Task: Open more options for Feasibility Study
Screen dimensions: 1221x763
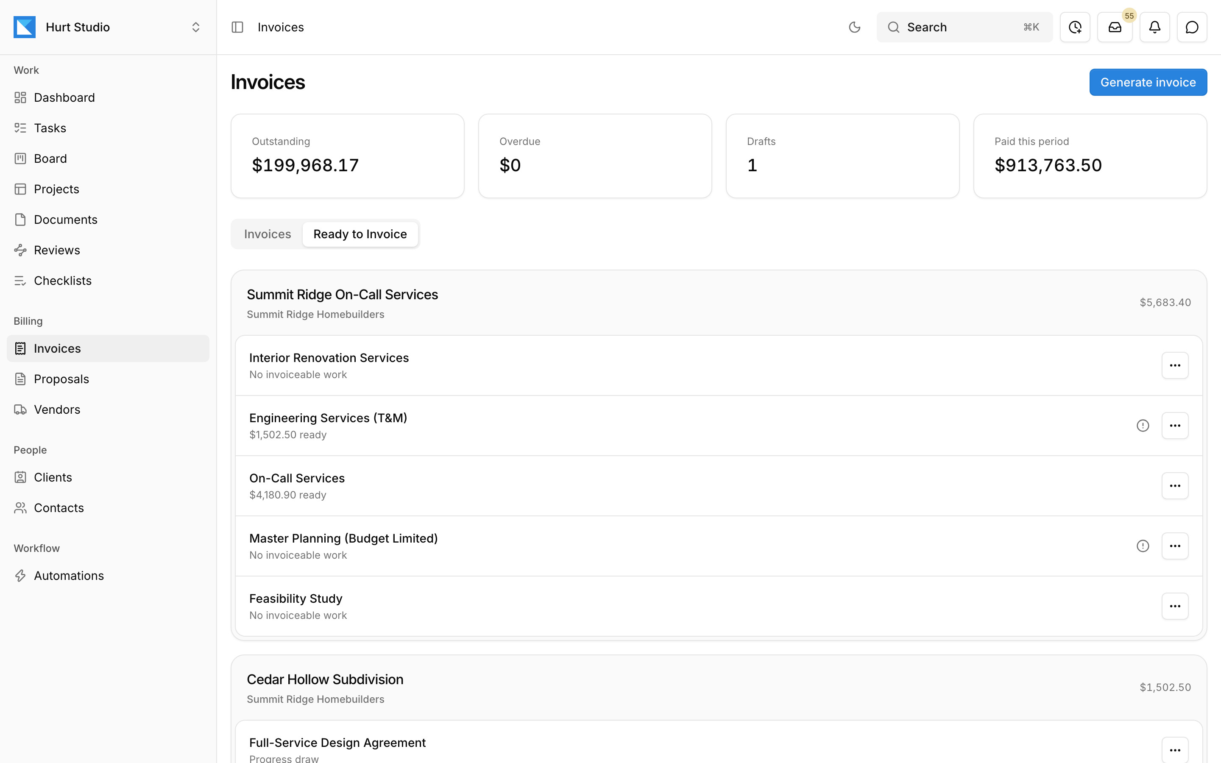Action: point(1175,606)
